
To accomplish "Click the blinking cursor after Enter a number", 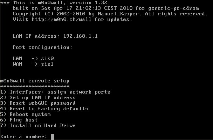I will [x=52, y=137].
